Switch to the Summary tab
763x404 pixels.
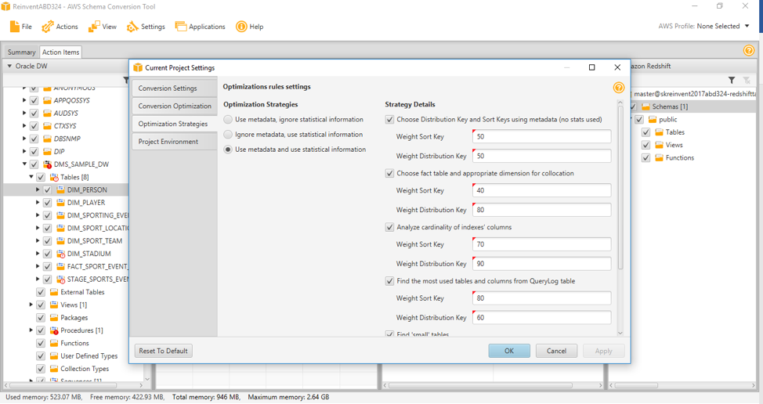pos(21,52)
